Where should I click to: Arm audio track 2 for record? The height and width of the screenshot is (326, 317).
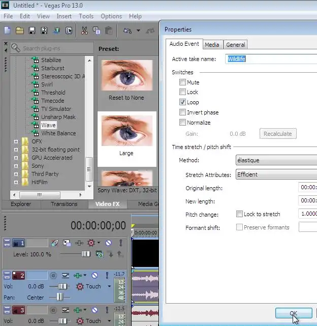[x=53, y=276]
